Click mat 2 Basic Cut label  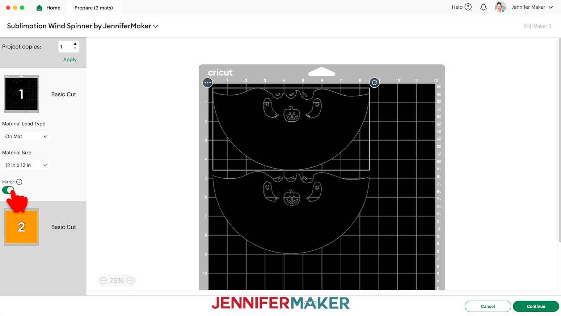63,227
